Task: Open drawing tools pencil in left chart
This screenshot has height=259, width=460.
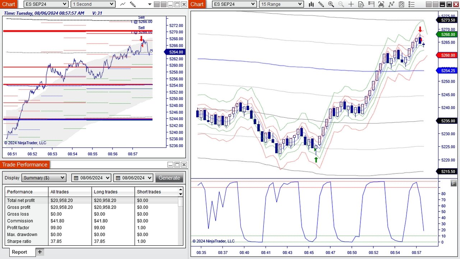Action: tap(133, 4)
